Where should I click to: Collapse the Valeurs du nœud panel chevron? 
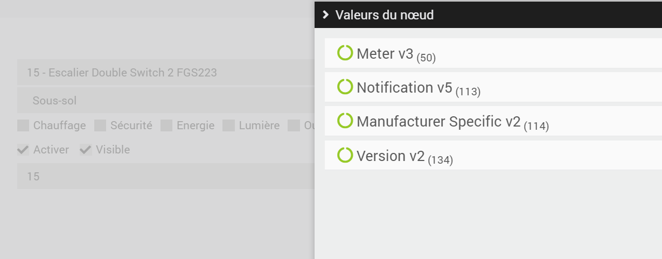[325, 15]
